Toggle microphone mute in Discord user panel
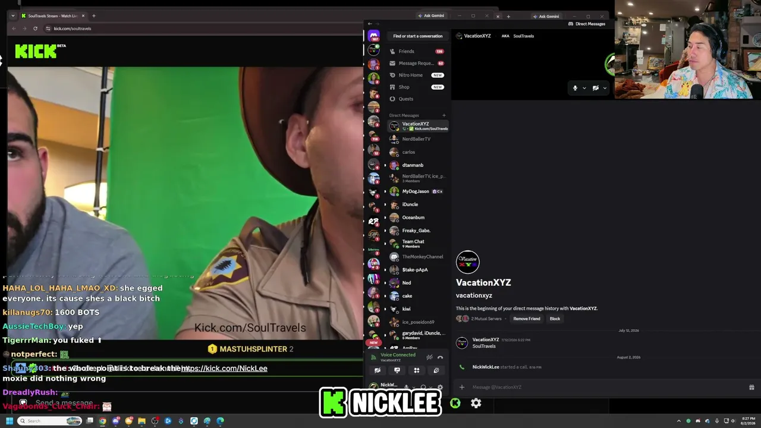This screenshot has height=428, width=761. (x=407, y=387)
